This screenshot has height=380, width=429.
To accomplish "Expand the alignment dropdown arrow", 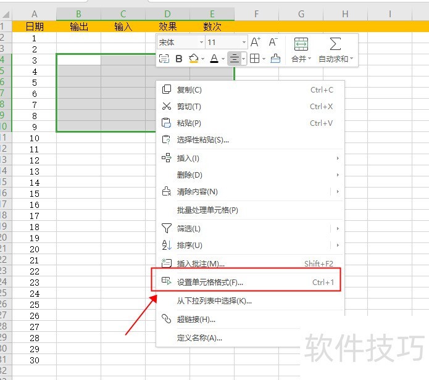I will tap(243, 59).
